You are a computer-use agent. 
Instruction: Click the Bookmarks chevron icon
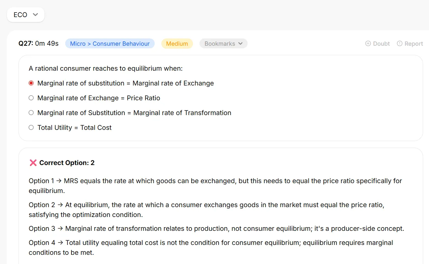click(240, 43)
